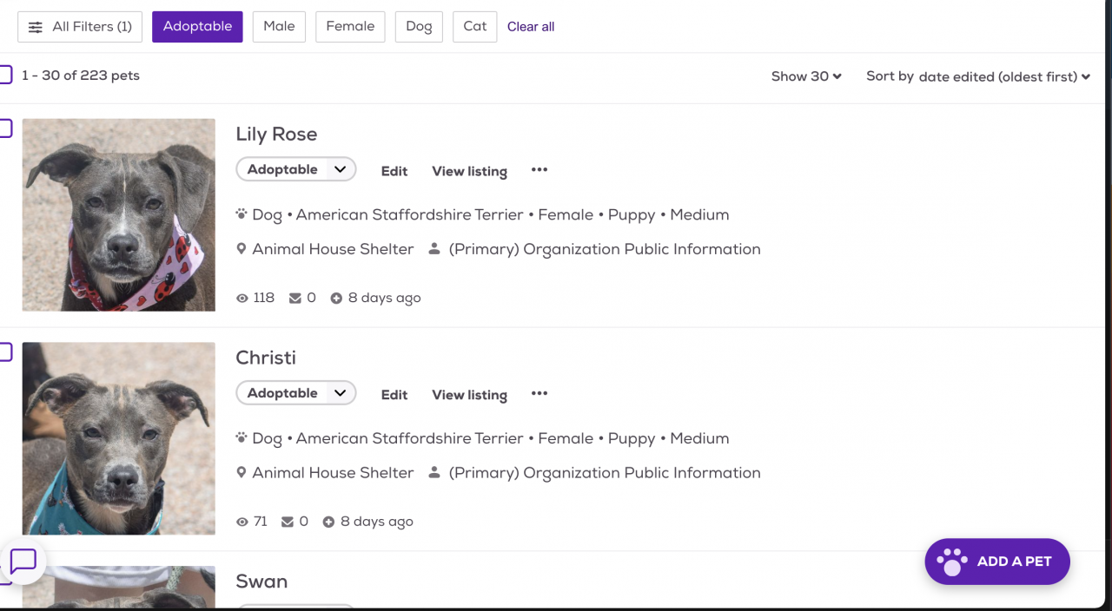1112x611 pixels.
Task: Open the chat support bubble icon
Action: (x=23, y=561)
